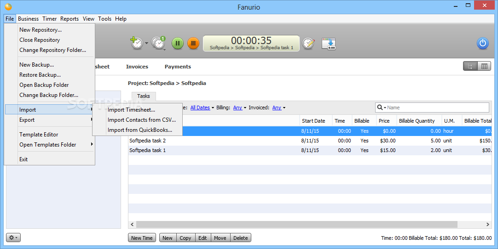Screen dimensions: 498x249
Task: Switch to table view layout
Action: pyautogui.click(x=484, y=66)
